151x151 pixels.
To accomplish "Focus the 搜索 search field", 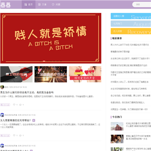I will tap(142, 5).
